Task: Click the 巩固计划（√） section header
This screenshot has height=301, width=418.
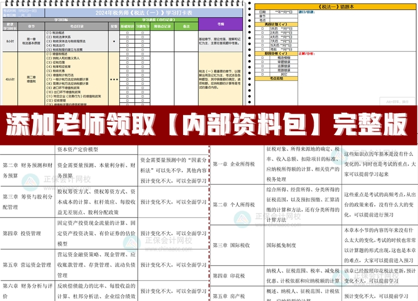Action: point(276,24)
